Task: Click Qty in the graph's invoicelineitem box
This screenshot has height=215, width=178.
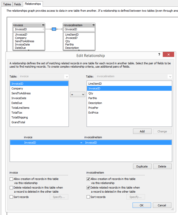Action: 68,41
